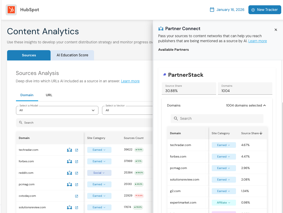
Task: Click the Partner Connect people icon in header
Action: click(161, 28)
